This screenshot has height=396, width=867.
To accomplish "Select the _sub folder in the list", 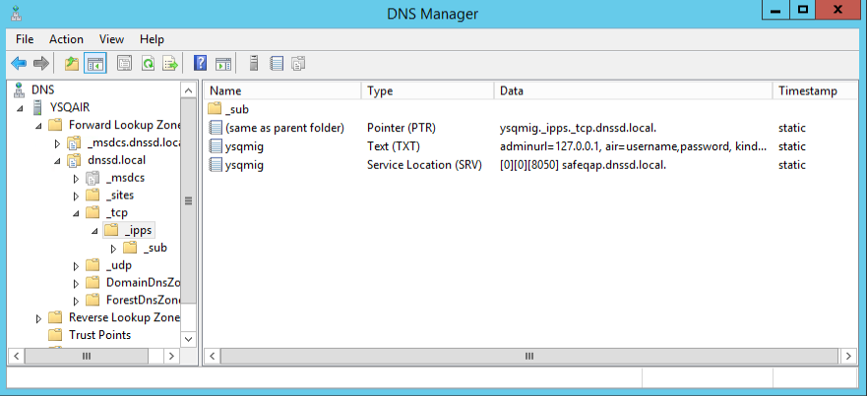I will point(237,109).
